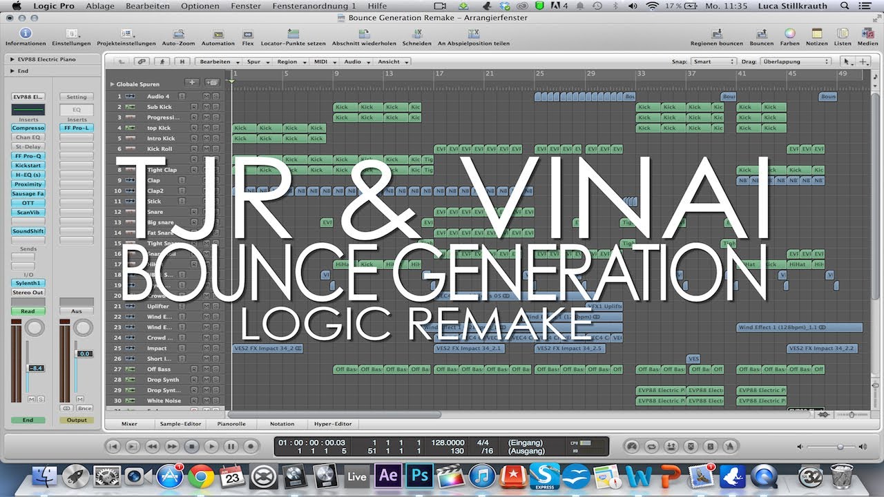Open the Informationen inspector icon

26,33
